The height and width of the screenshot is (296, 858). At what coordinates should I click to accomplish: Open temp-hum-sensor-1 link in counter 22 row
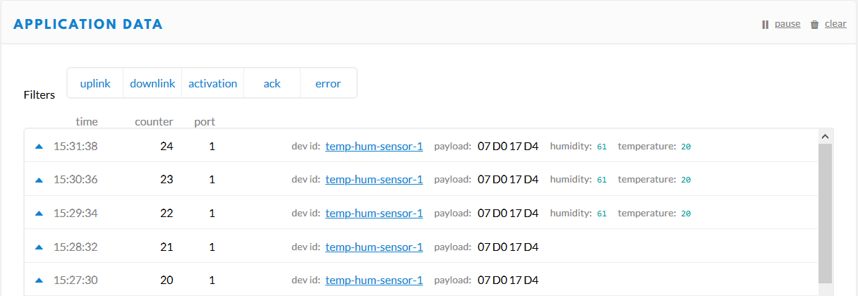click(x=374, y=214)
